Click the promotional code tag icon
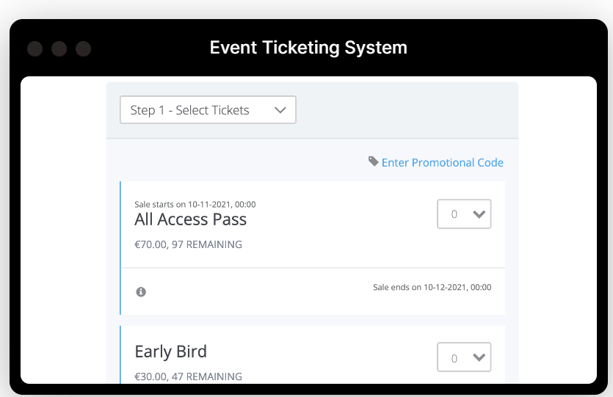 coord(373,161)
